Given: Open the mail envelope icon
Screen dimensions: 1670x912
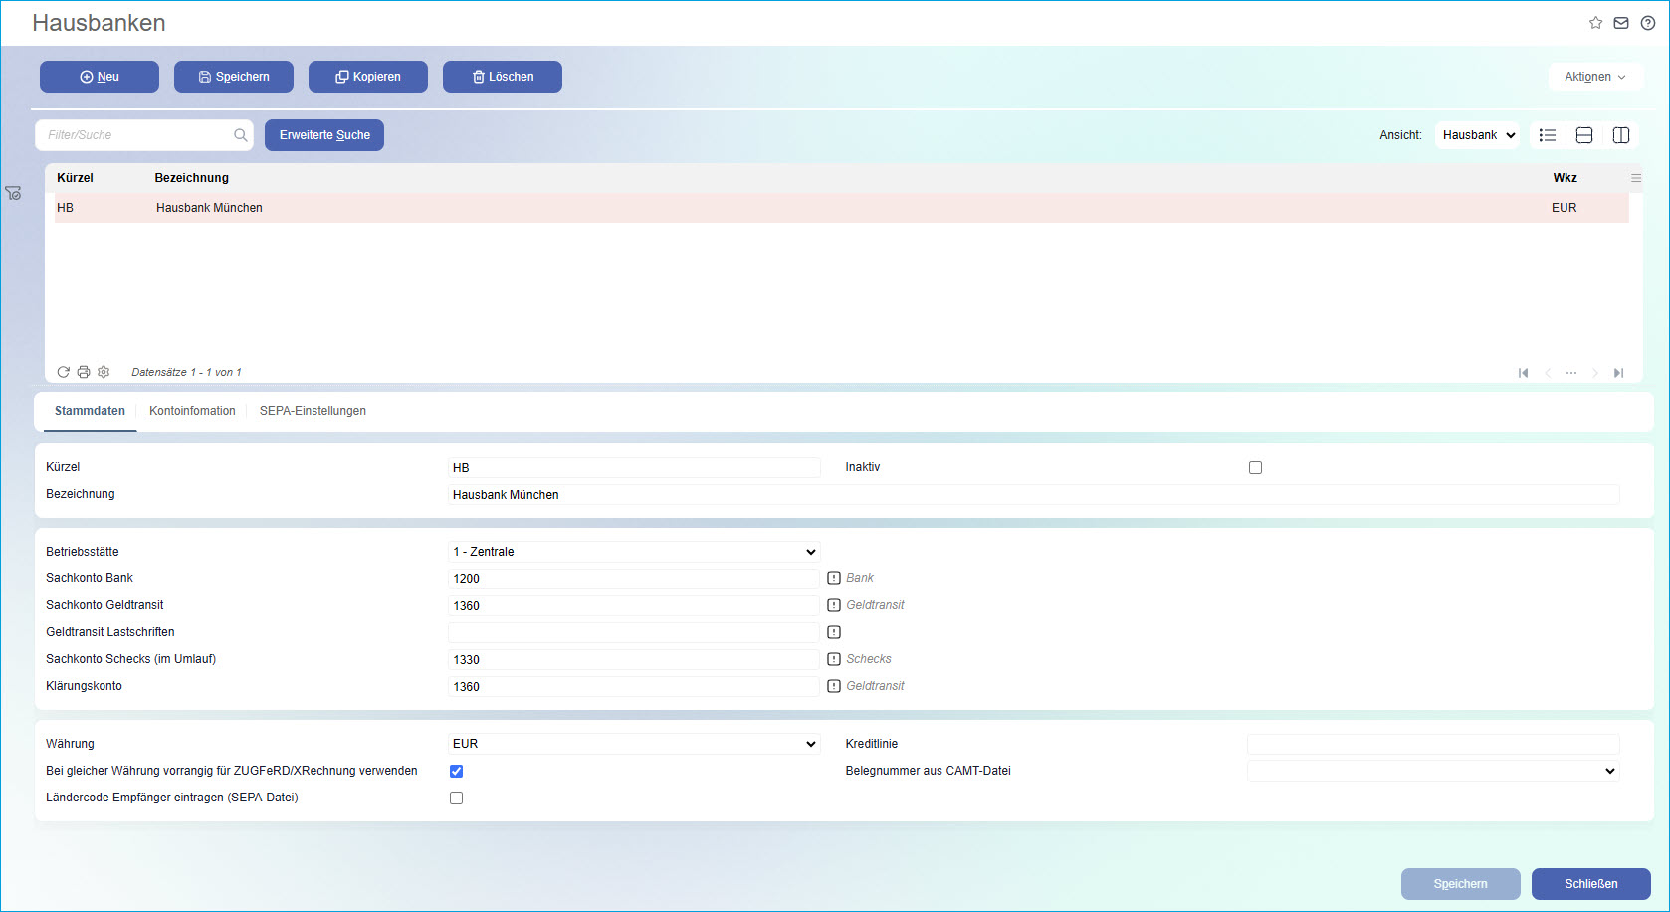Looking at the screenshot, I should pyautogui.click(x=1621, y=23).
